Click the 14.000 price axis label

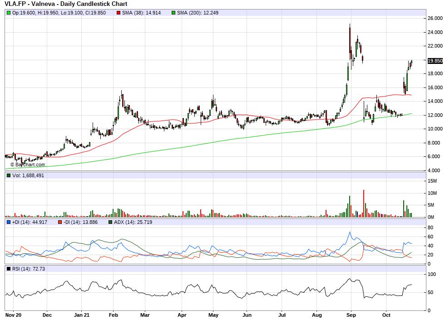pyautogui.click(x=435, y=101)
